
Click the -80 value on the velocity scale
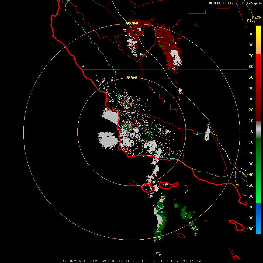pos(250,218)
